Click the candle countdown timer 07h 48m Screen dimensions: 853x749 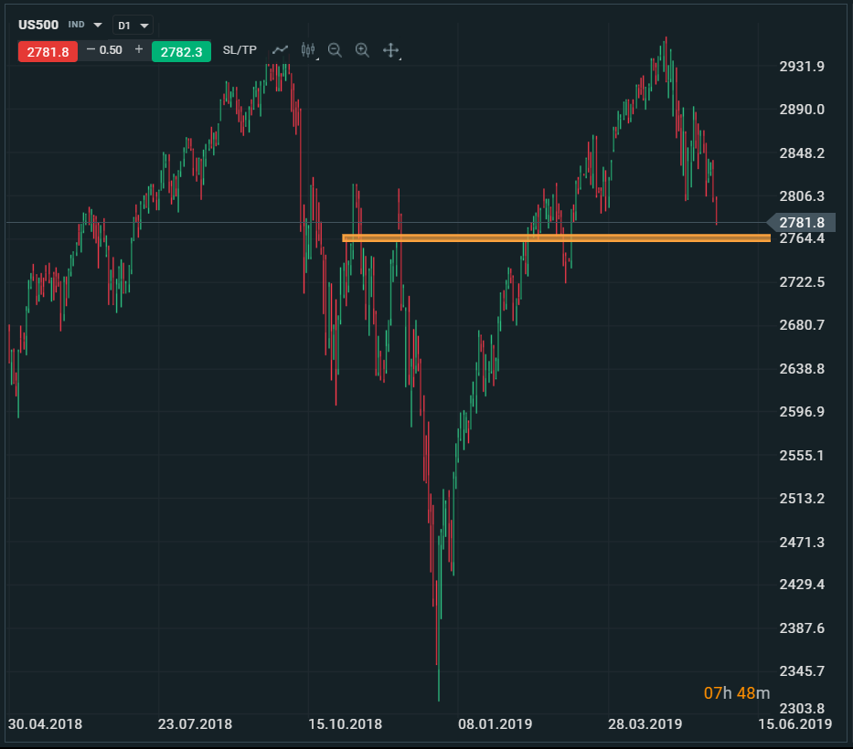tap(736, 693)
